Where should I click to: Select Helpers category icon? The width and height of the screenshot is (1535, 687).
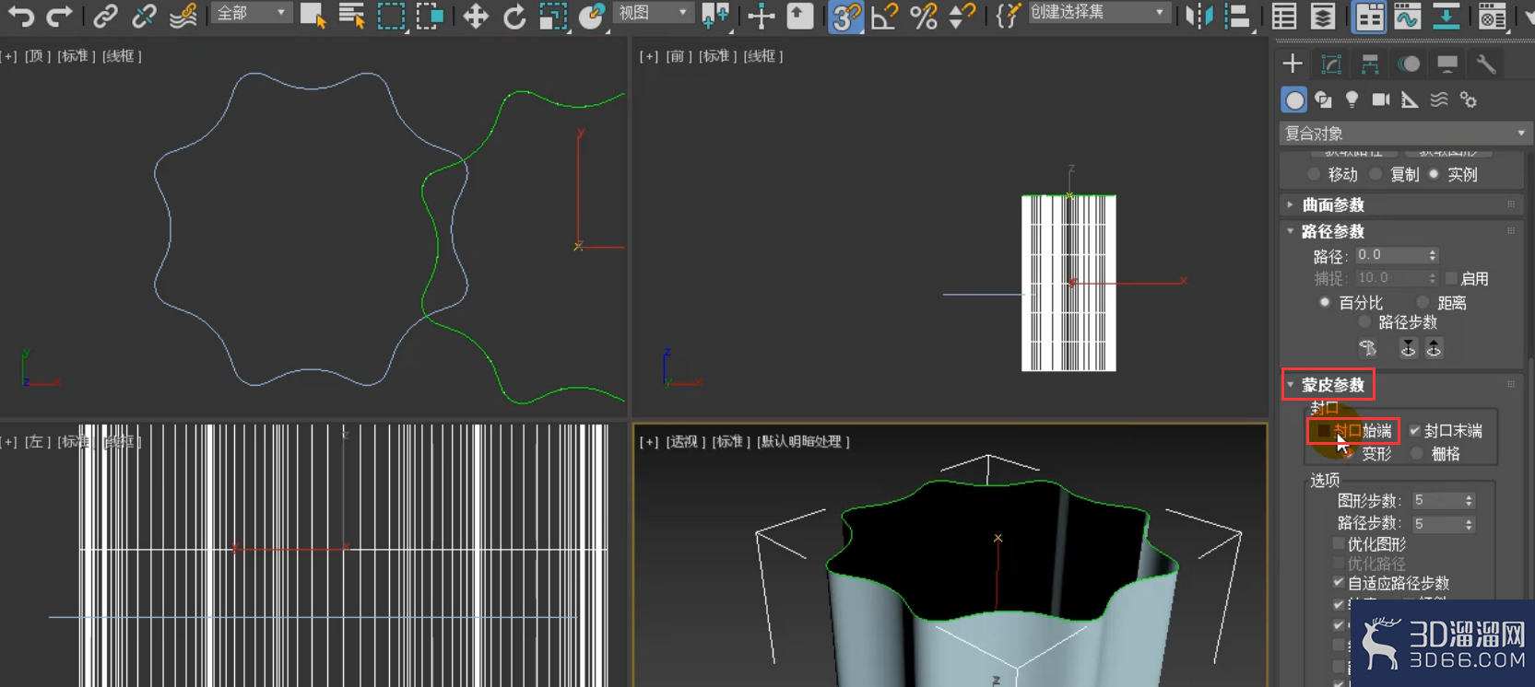tap(1410, 99)
